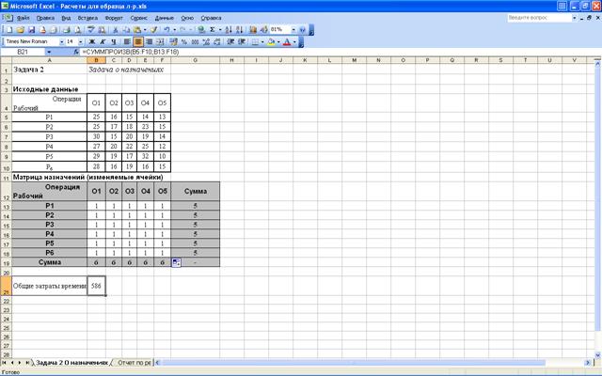The image size is (602, 376).
Task: Apply Currency number format
Action: (173, 41)
